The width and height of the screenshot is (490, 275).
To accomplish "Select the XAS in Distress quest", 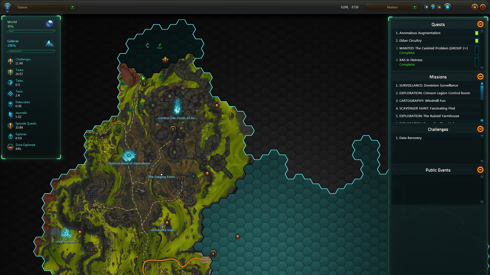I will [x=436, y=62].
